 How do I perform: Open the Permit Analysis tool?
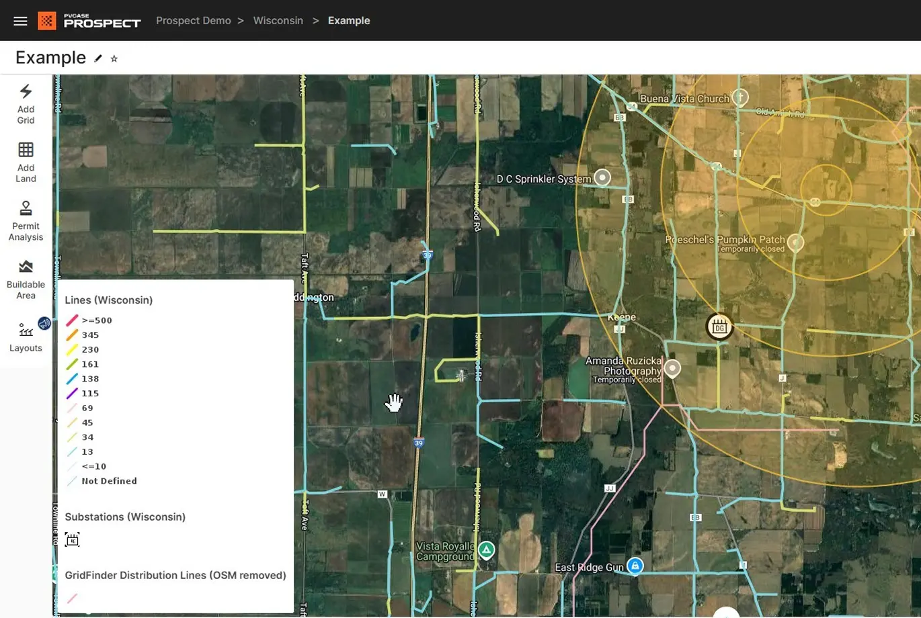(26, 220)
